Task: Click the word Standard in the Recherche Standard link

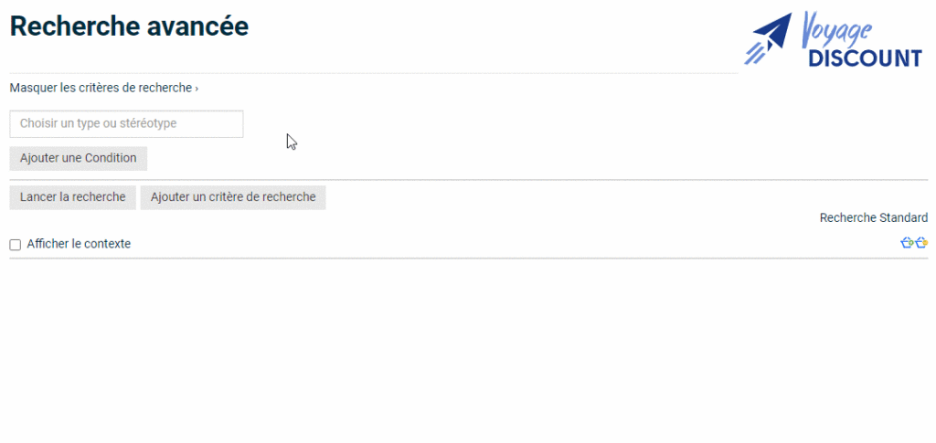Action: [903, 217]
